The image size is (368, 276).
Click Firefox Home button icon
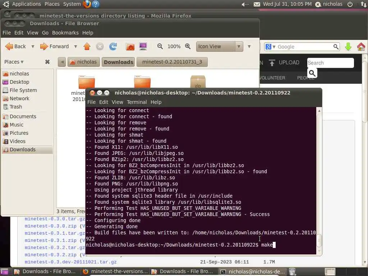361,47
